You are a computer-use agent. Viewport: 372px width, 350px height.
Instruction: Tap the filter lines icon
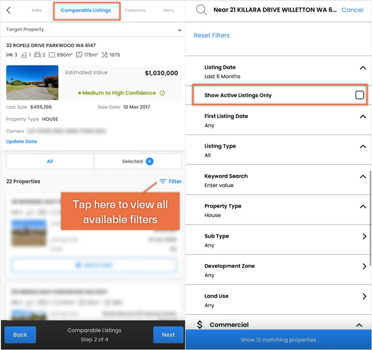(x=162, y=181)
